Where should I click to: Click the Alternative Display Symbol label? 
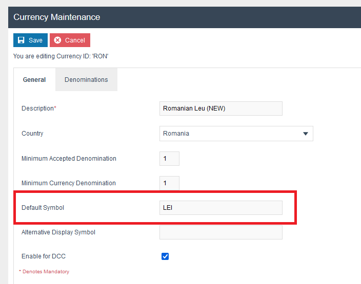tap(58, 232)
